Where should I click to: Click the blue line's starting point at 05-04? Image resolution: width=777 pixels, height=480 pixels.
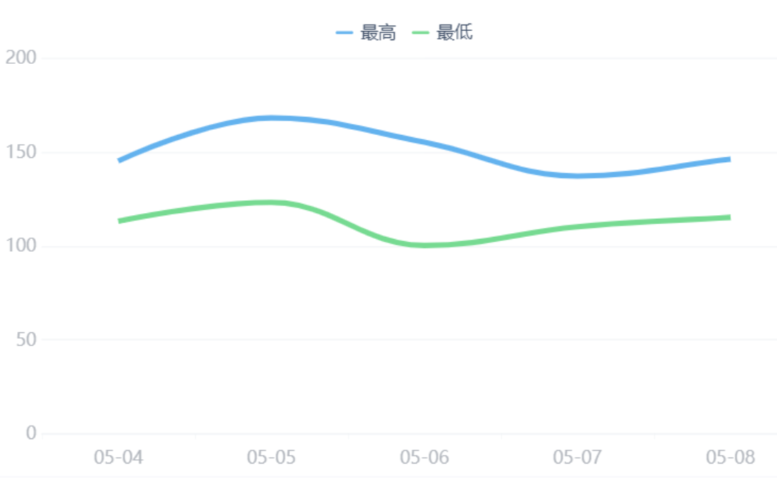pyautogui.click(x=119, y=161)
